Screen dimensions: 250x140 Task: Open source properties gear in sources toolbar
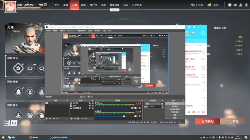(x=78, y=119)
